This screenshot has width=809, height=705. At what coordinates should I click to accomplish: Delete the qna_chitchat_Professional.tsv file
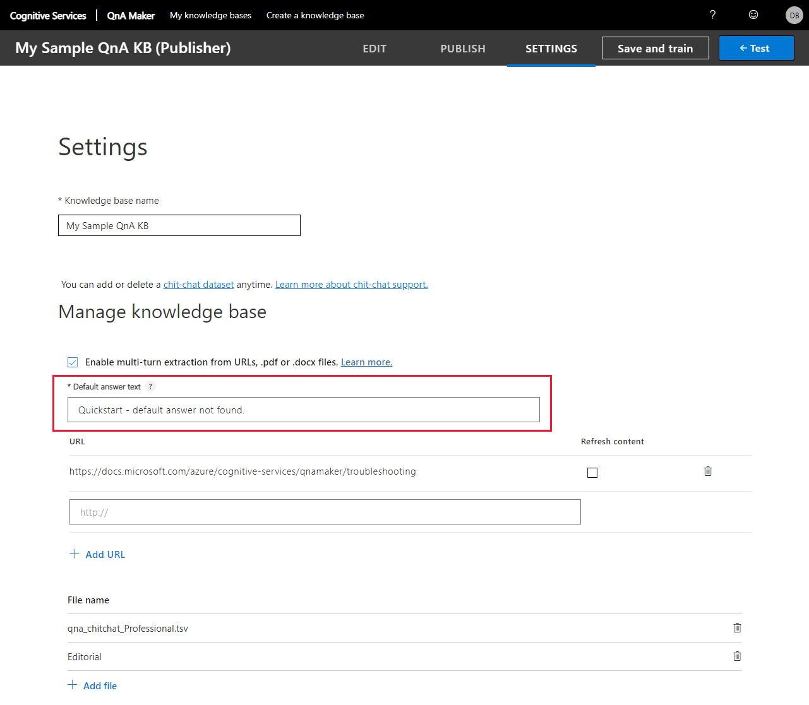736,627
